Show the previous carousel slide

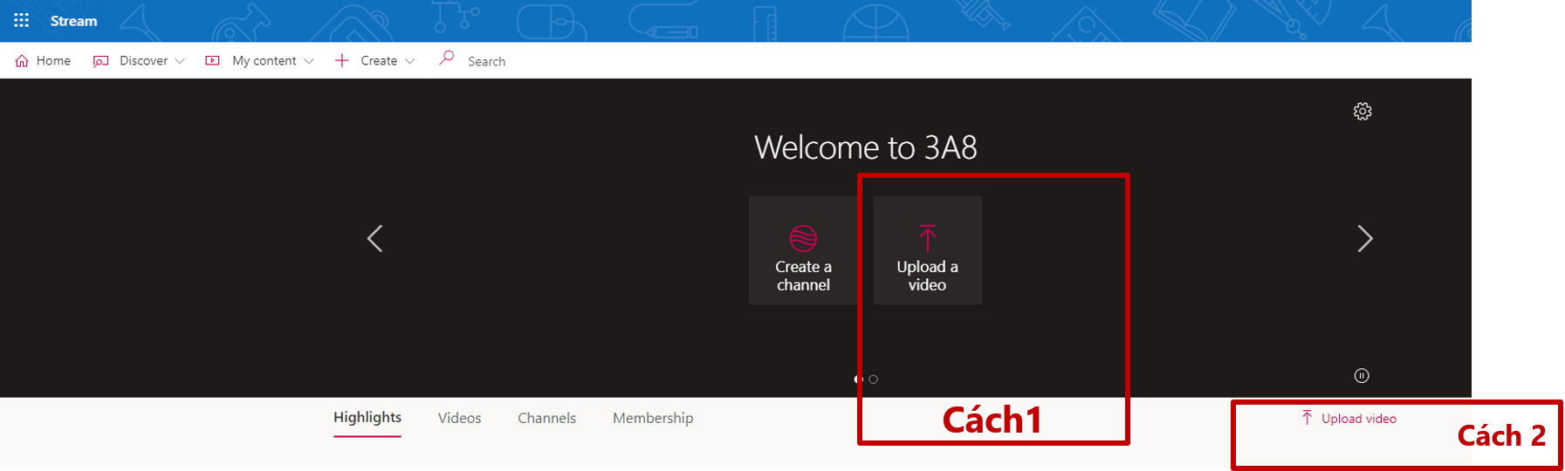[375, 238]
